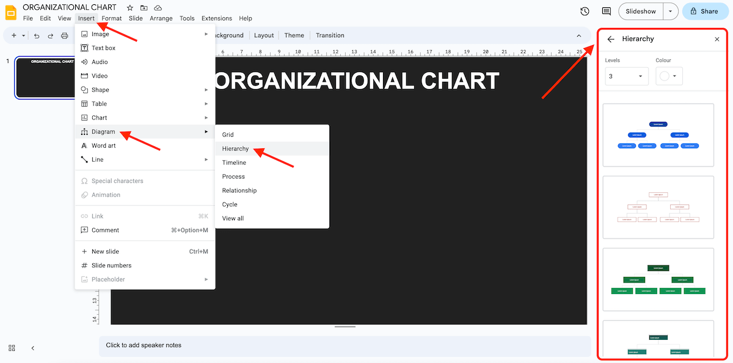Image resolution: width=733 pixels, height=363 pixels.
Task: Click Theme in the toolbar
Action: (294, 35)
